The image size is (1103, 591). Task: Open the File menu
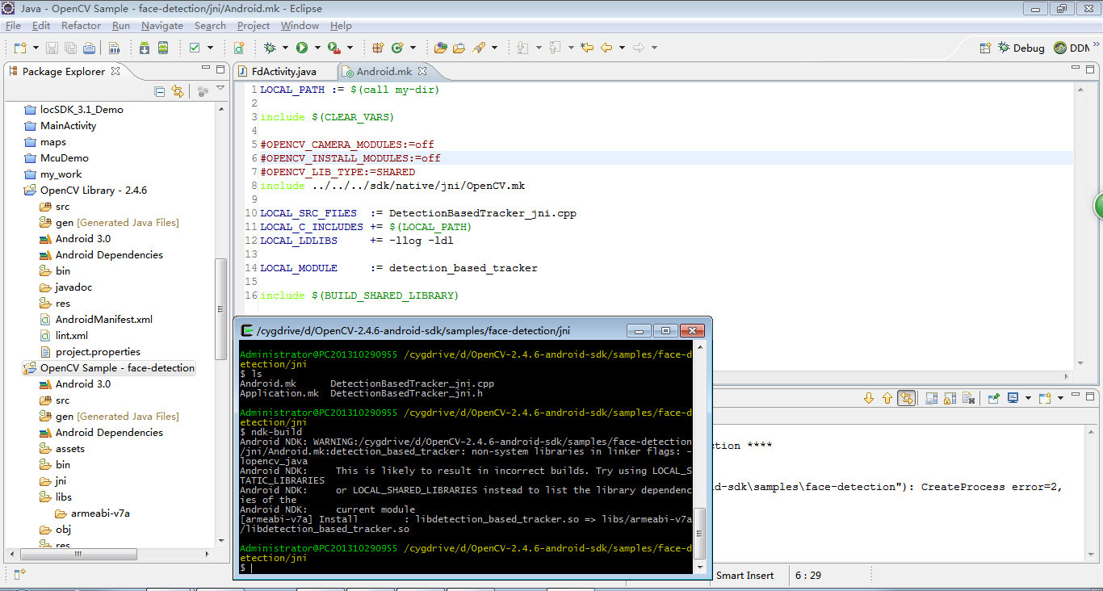[13, 26]
